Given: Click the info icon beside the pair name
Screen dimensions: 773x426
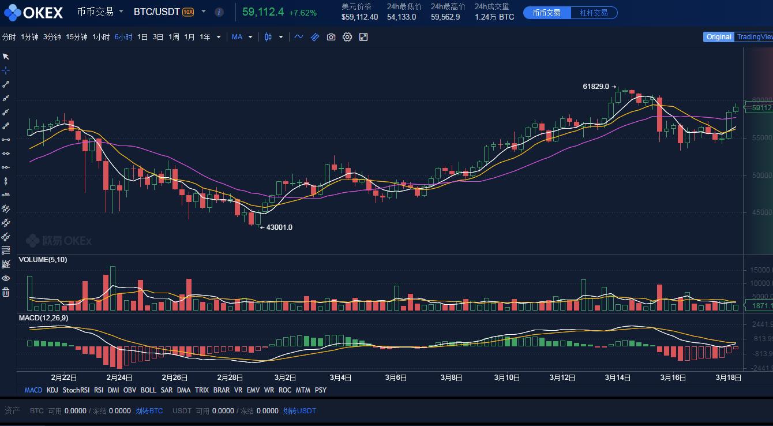Looking at the screenshot, I should click(219, 11).
